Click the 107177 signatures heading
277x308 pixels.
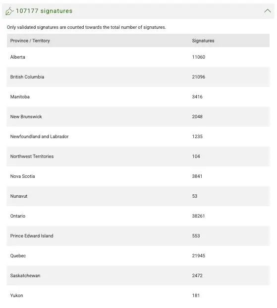[x=44, y=11]
